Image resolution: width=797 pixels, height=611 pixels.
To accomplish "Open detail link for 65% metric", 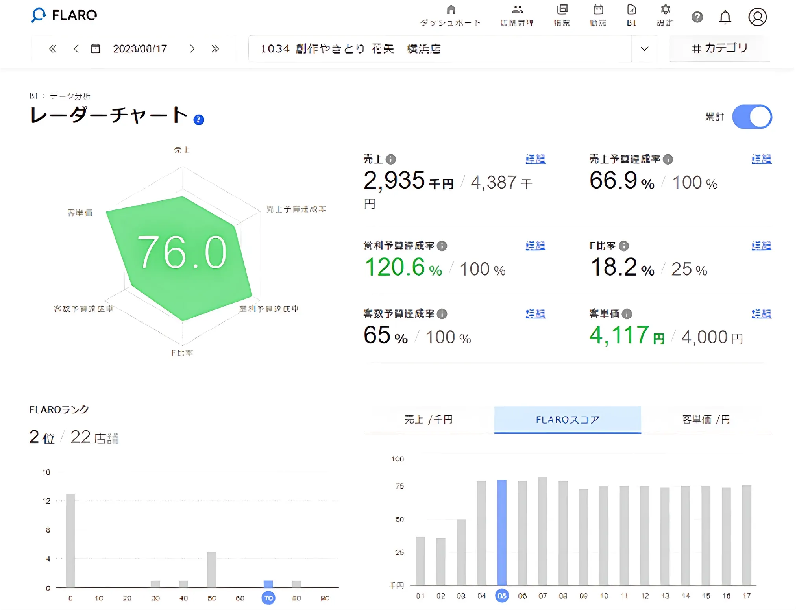I will (x=535, y=314).
